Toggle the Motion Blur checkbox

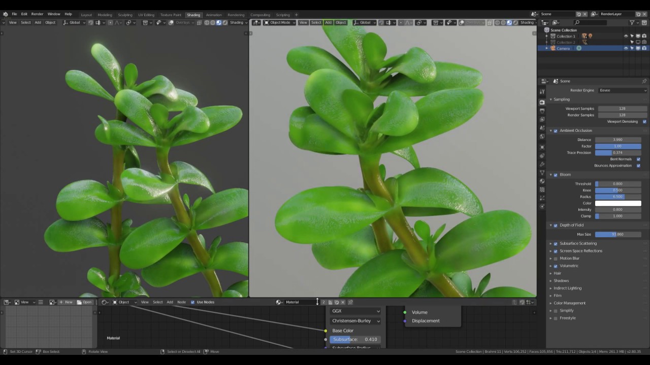pos(556,259)
